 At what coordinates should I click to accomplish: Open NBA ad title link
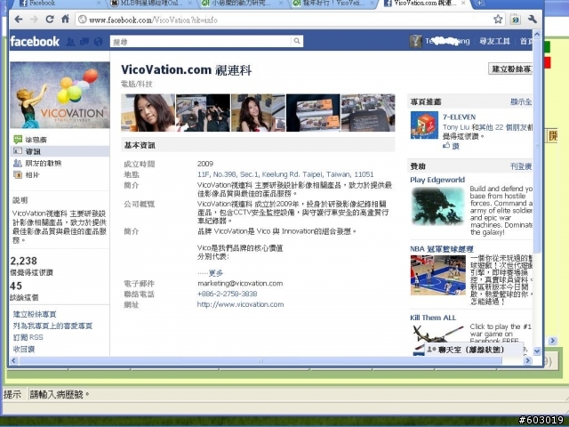pos(442,249)
